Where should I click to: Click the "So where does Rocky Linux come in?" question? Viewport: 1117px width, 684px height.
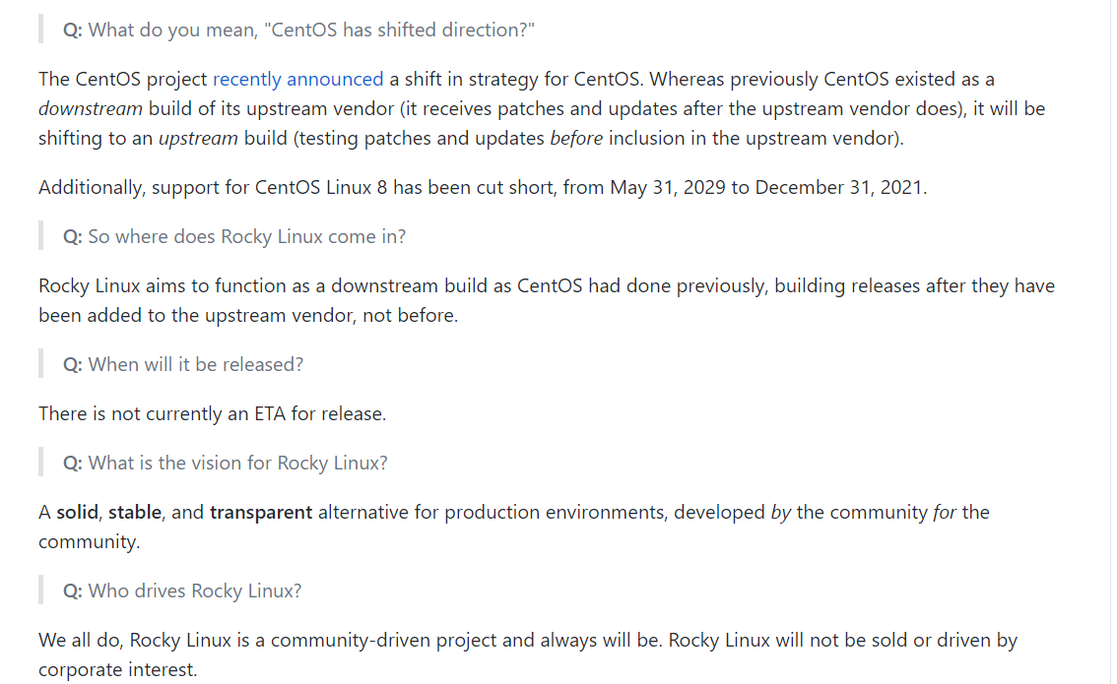[234, 236]
